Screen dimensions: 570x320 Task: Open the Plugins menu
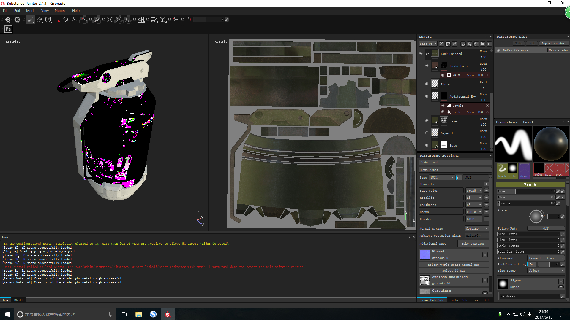(60, 11)
